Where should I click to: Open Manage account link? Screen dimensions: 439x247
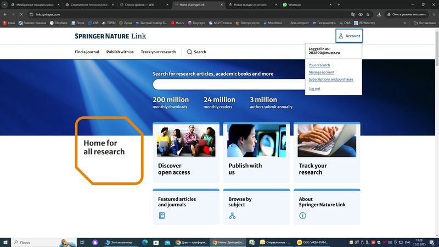click(x=322, y=72)
